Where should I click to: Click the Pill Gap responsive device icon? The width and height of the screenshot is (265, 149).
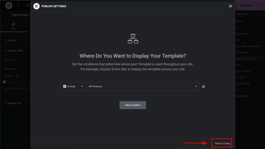(17, 76)
